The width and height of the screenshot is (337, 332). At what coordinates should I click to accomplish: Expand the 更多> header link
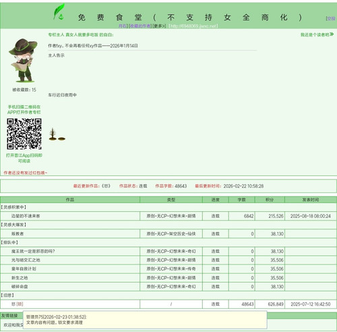pos(159,26)
